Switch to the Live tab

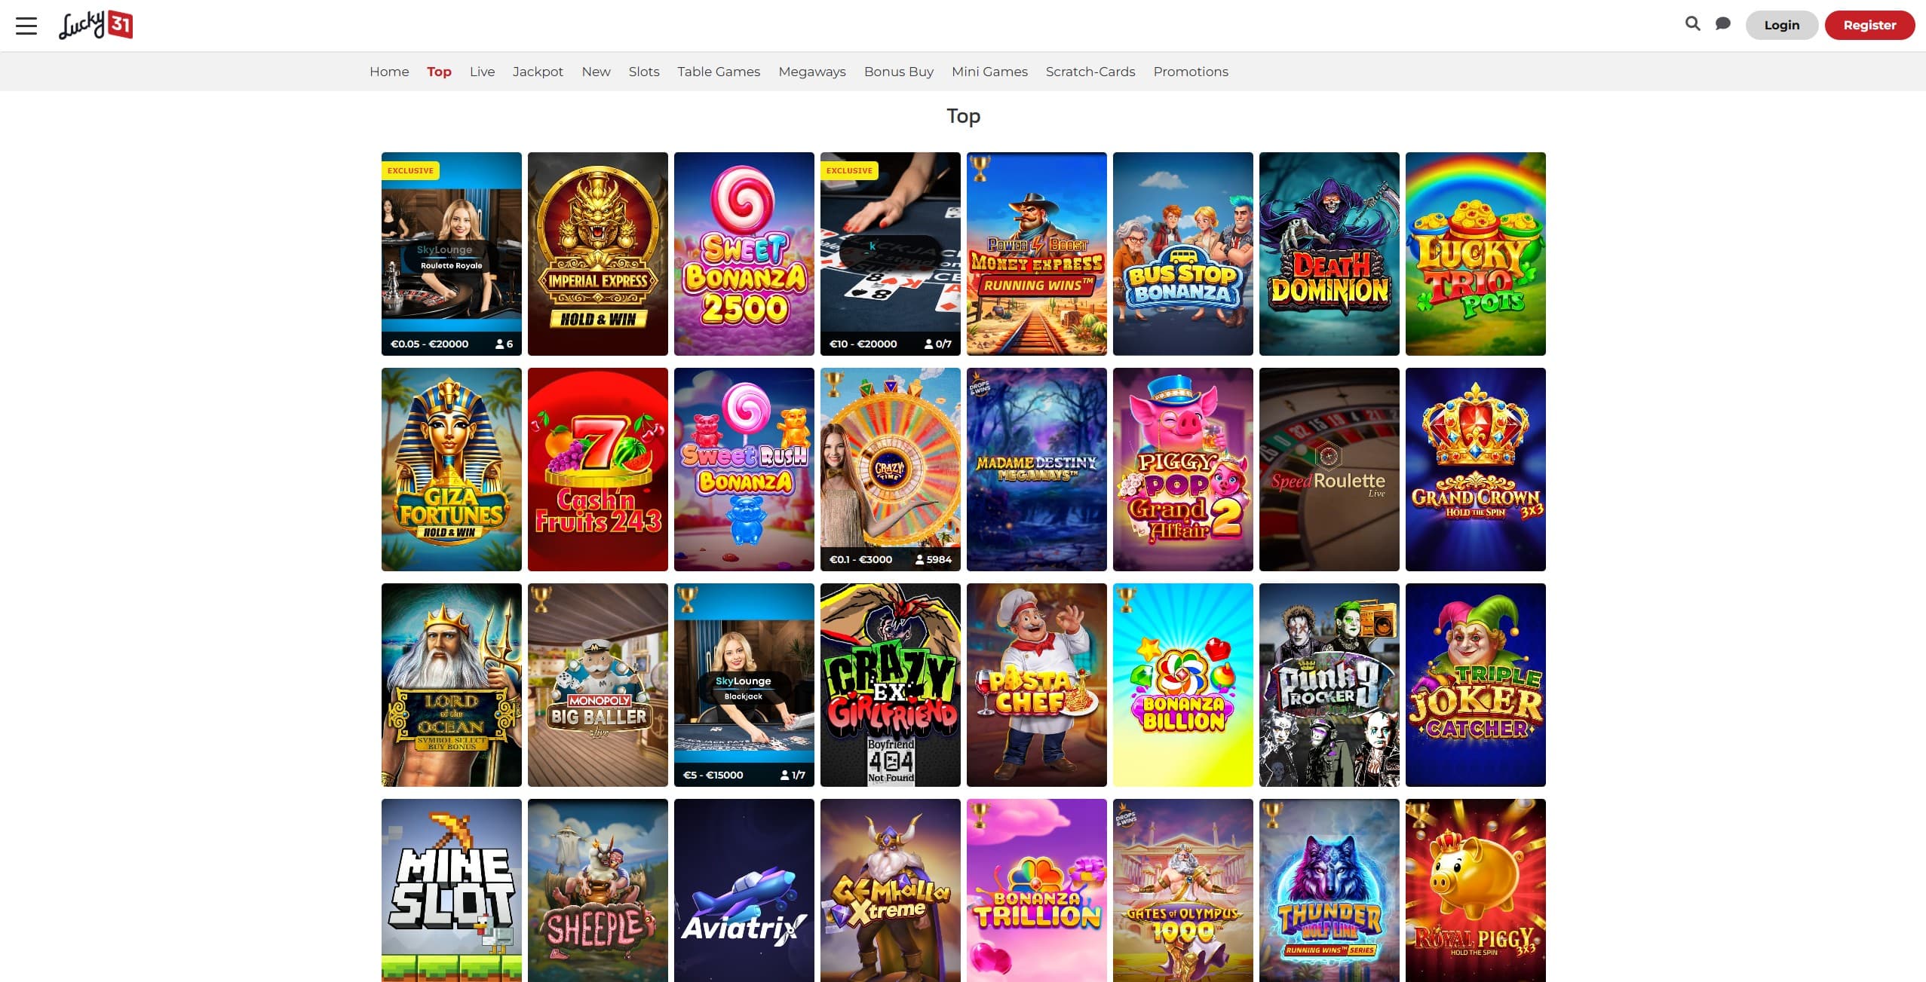[482, 72]
